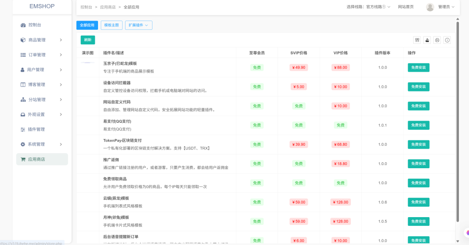The width and height of the screenshot is (469, 245).
Task: Click the user icon beside 用户管理
Action: 22,70
